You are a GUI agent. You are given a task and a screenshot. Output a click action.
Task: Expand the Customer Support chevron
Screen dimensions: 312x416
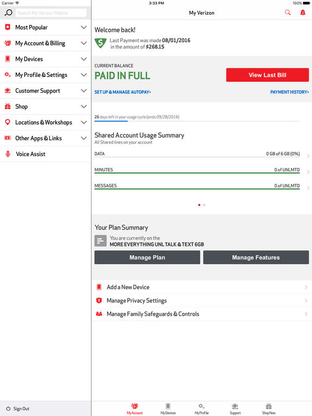[84, 90]
